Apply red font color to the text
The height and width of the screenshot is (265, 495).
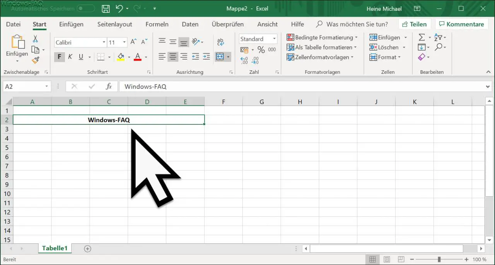pyautogui.click(x=137, y=57)
